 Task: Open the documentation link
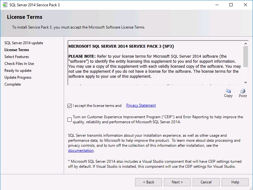point(81,150)
